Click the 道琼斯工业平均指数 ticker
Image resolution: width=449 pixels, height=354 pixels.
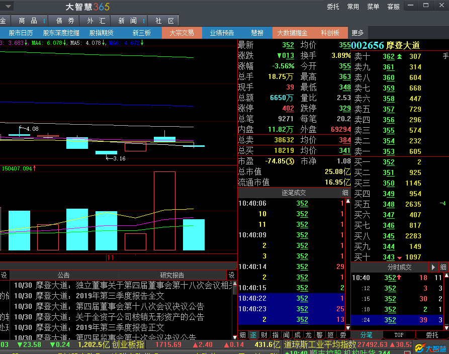320,344
